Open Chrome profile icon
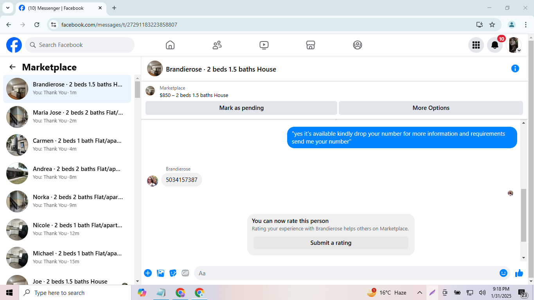The image size is (534, 300). tap(512, 25)
